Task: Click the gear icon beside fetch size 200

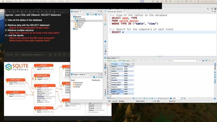Action: point(171,98)
